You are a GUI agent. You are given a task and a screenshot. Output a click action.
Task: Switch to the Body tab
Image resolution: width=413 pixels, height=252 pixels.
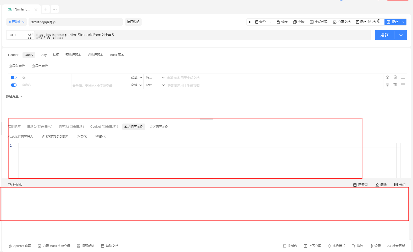tap(43, 55)
